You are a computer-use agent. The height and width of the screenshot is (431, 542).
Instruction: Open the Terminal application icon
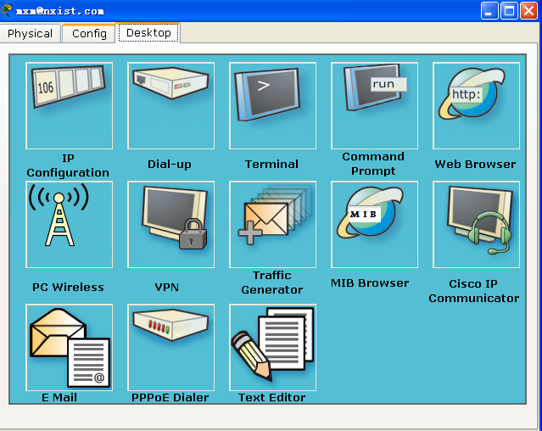pos(273,106)
